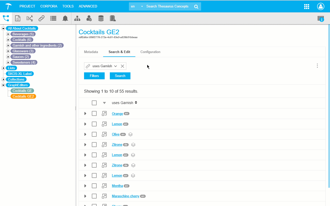Expand the Olive result row
This screenshot has width=330, height=206.
pos(85,134)
